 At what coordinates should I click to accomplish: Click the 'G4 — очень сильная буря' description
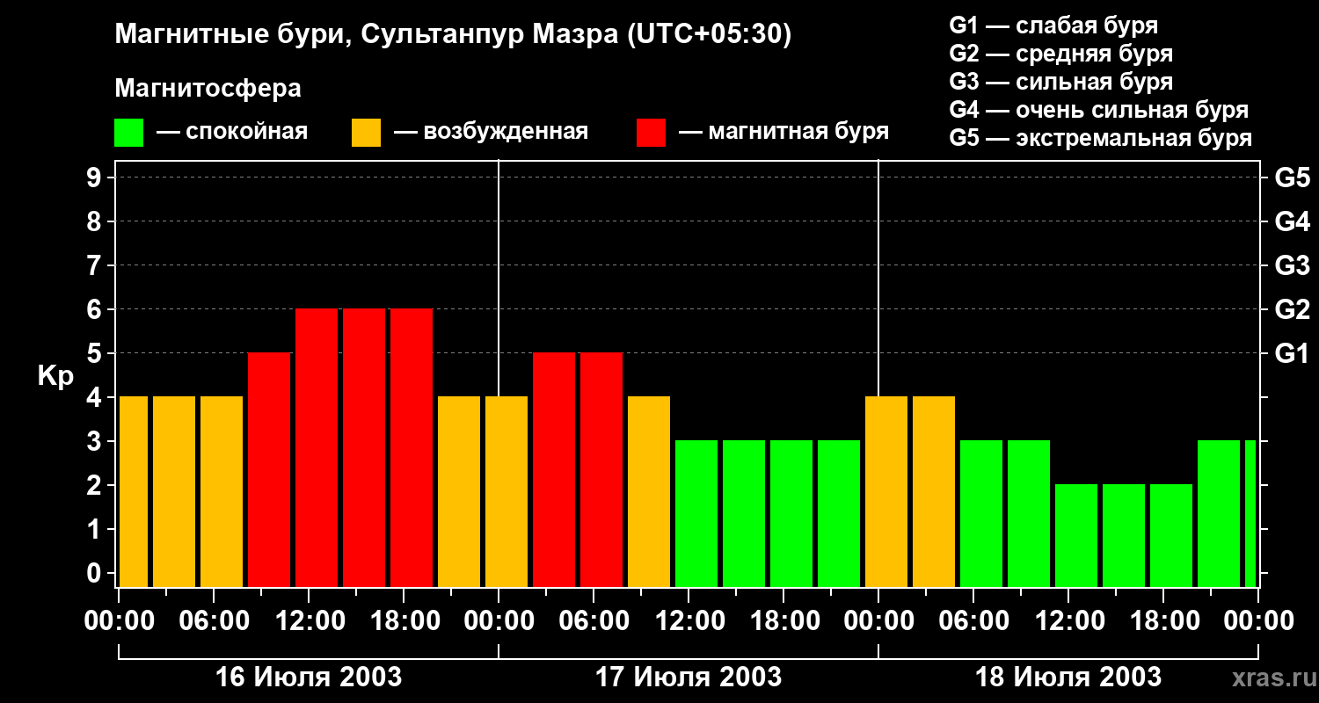click(x=1099, y=110)
